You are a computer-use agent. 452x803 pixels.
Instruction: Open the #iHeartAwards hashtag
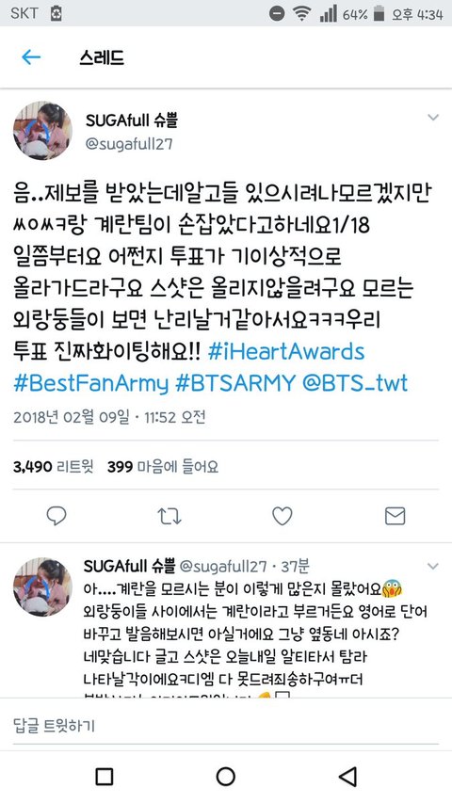[x=286, y=352]
